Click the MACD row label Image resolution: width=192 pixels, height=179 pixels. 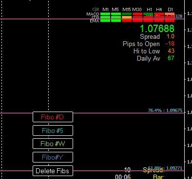(x=93, y=14)
